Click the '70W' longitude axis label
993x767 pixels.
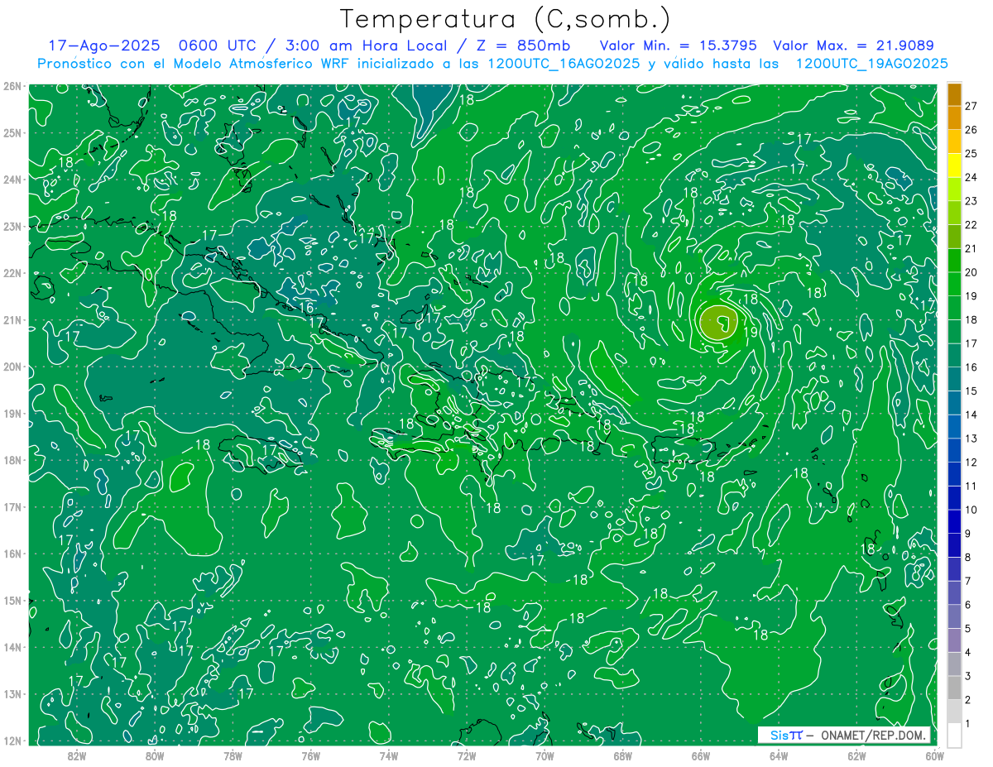(544, 755)
